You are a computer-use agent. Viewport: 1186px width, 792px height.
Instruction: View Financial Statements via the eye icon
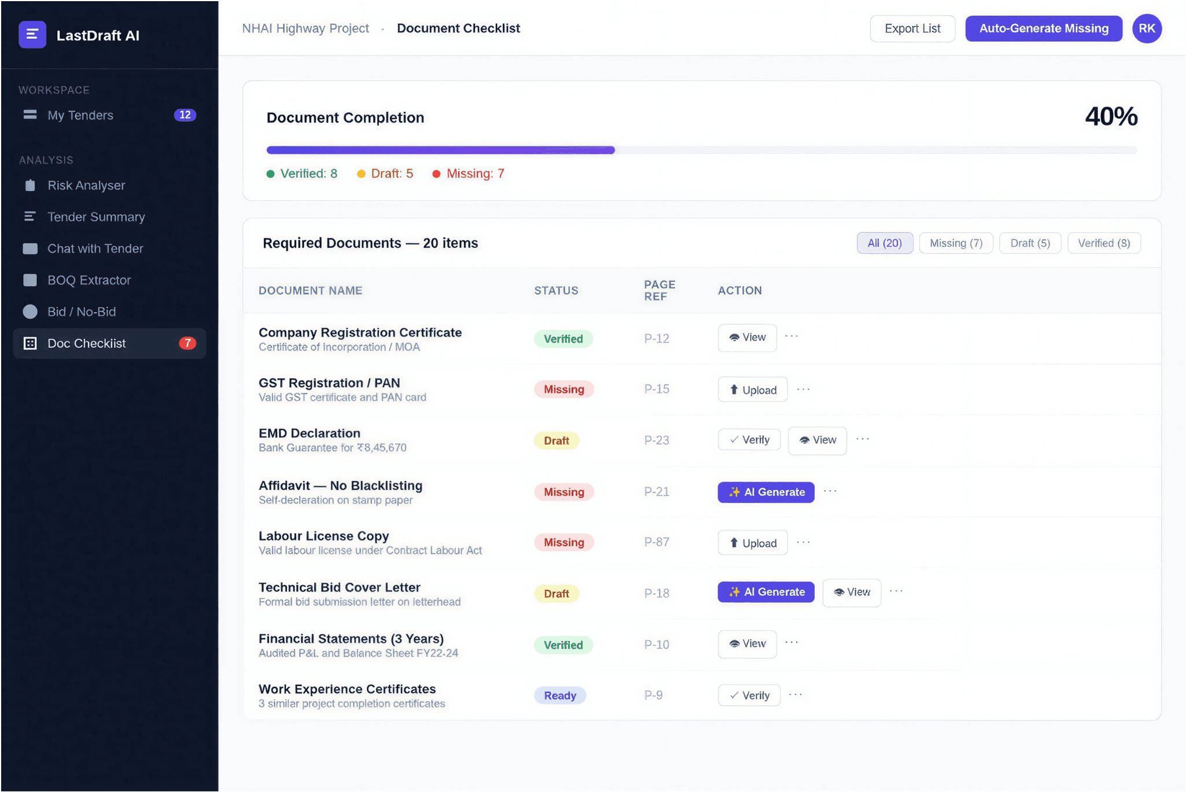click(x=747, y=644)
